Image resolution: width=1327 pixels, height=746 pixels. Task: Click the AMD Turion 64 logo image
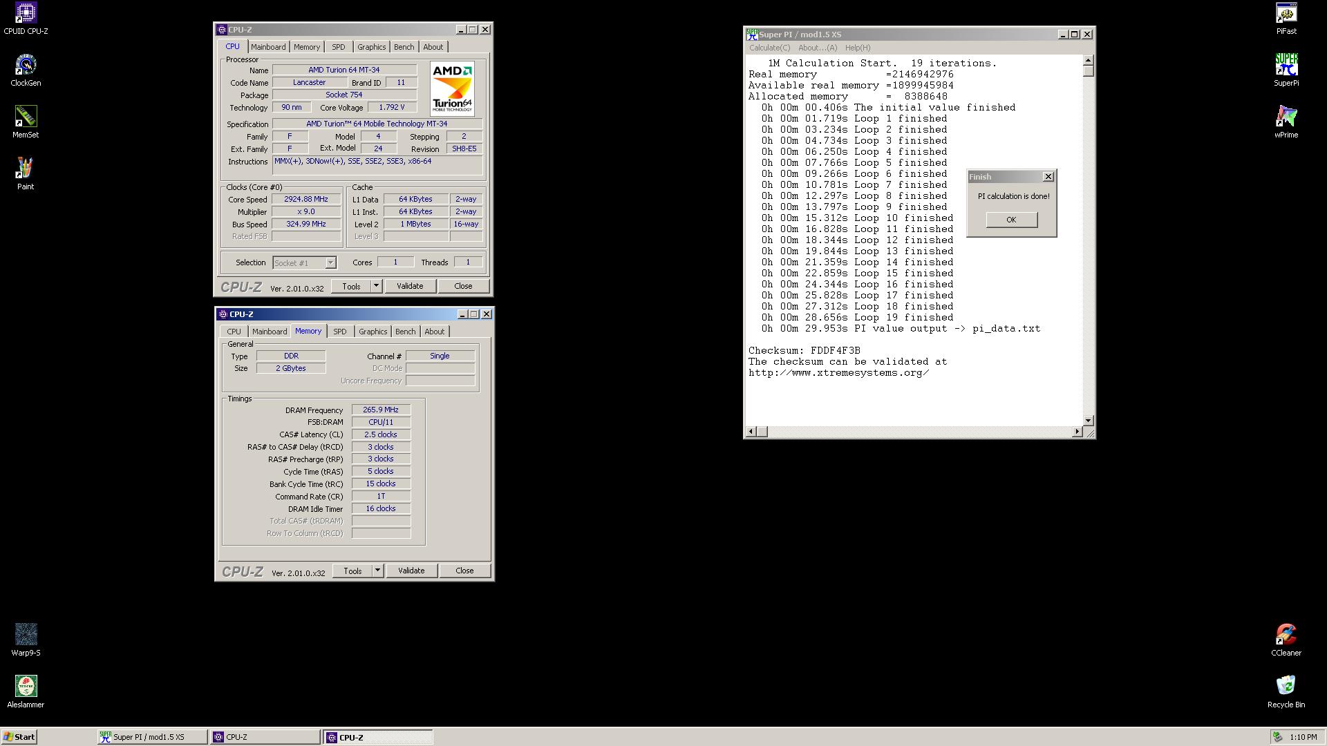452,88
